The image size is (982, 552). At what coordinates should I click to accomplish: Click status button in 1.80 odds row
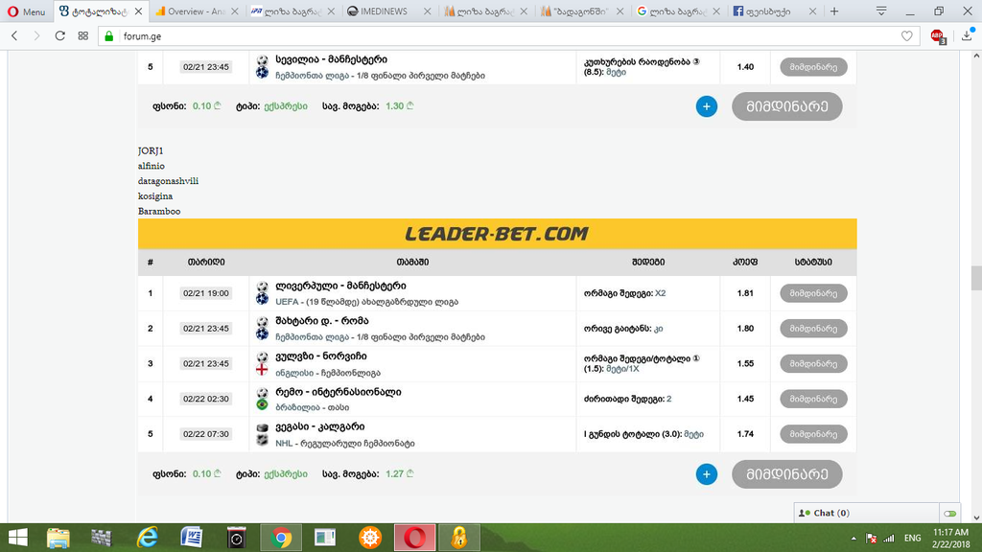coord(813,328)
